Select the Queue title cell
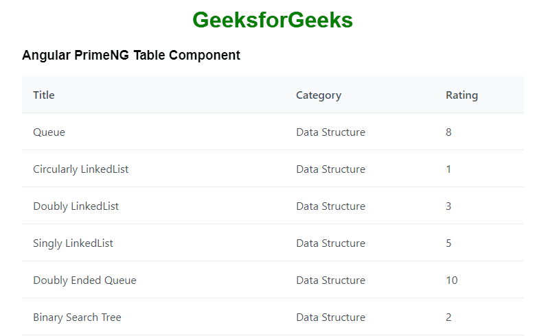The width and height of the screenshot is (548, 336). click(49, 132)
